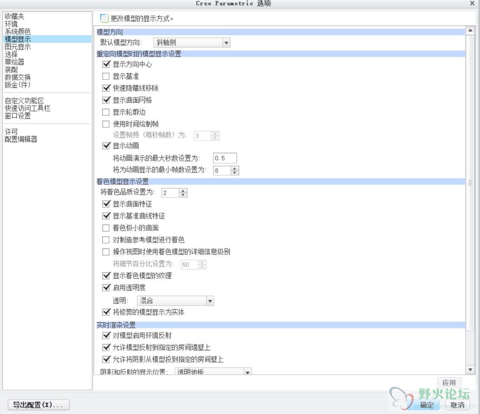Go to 选择 options page
480x414 pixels.
11,54
